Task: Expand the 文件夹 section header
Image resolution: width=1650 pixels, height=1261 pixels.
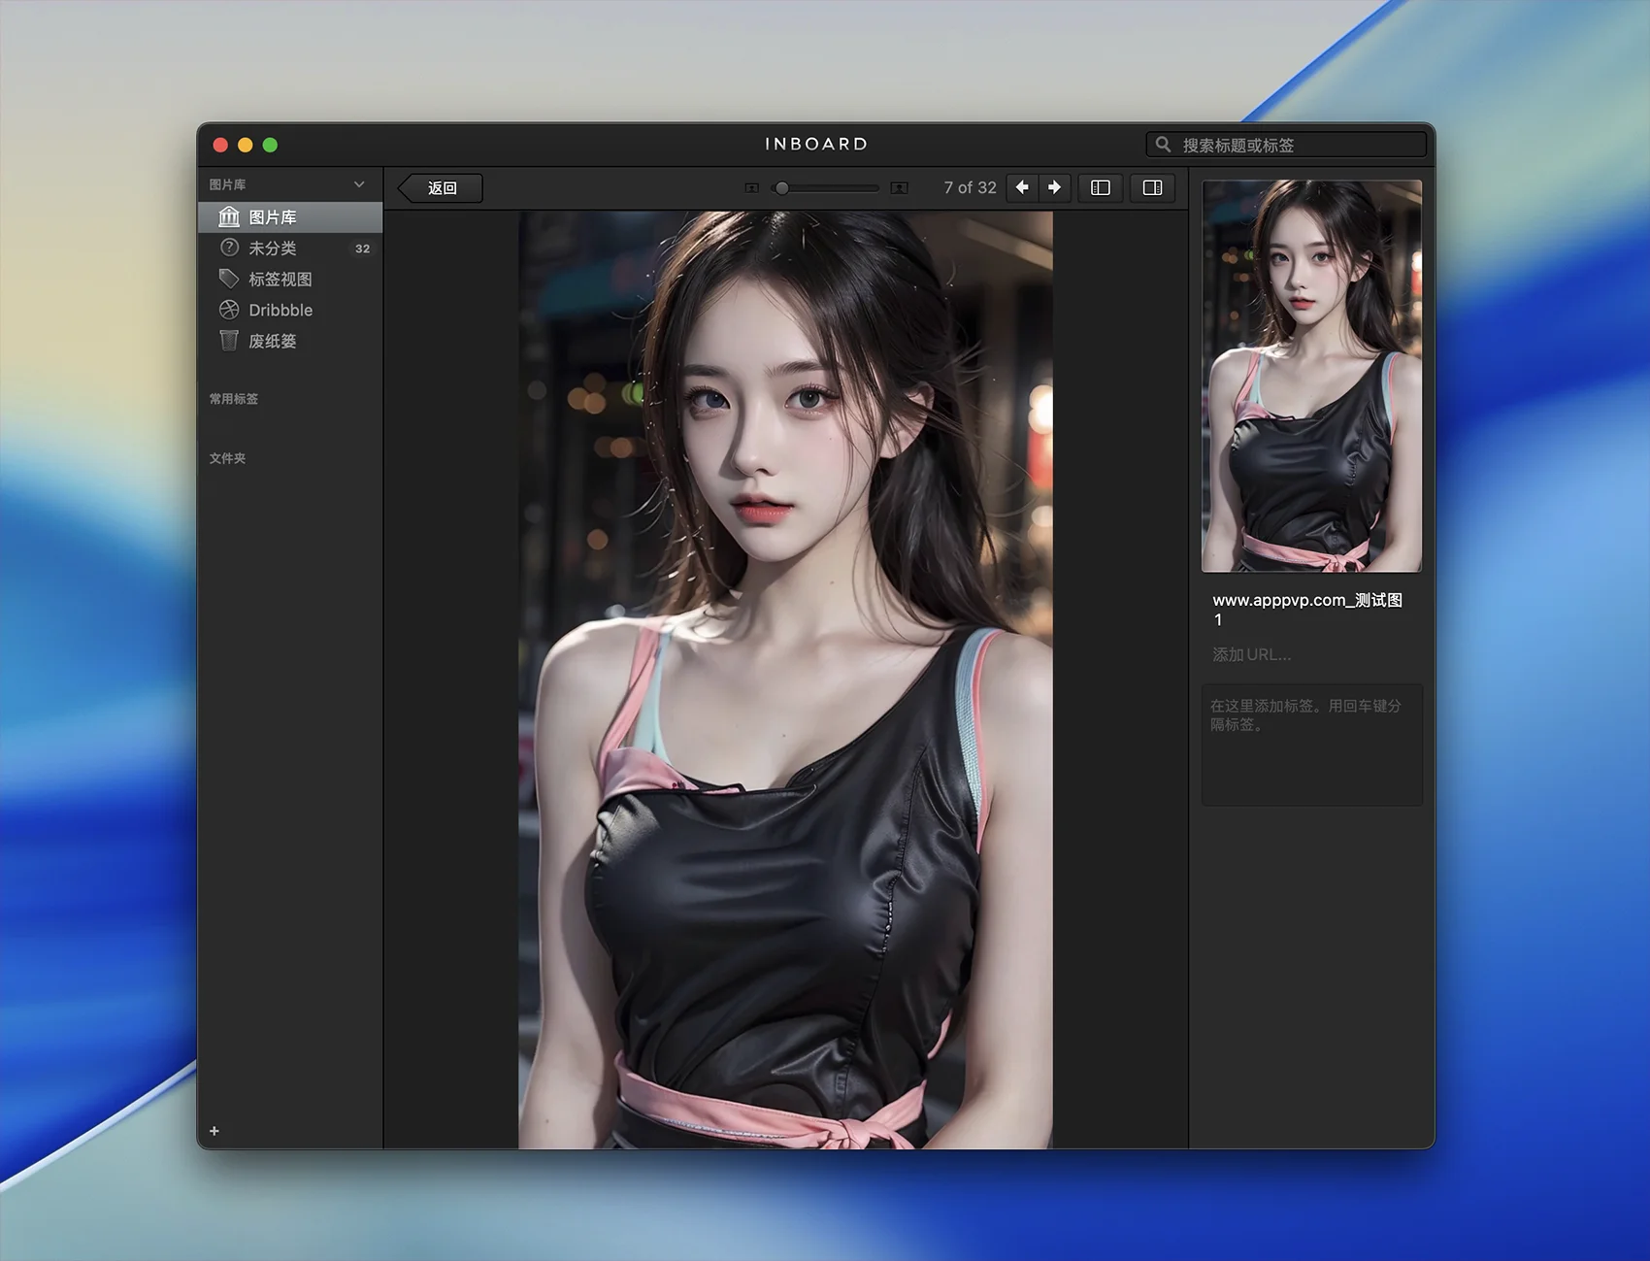Action: point(228,458)
